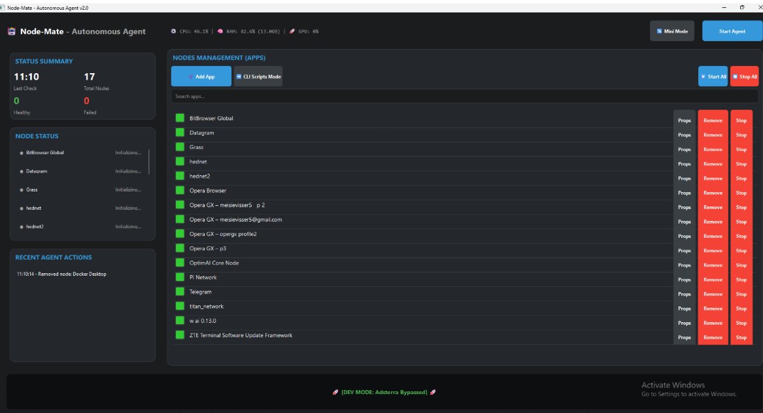
Task: Stop the titan_network app
Action: 741,308
